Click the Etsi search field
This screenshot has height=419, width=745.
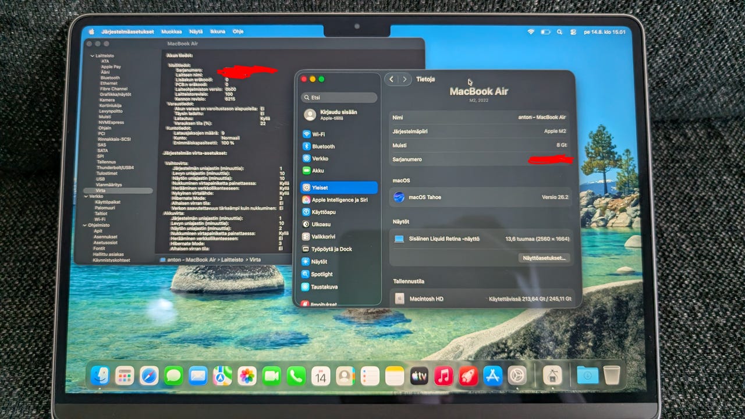[339, 97]
